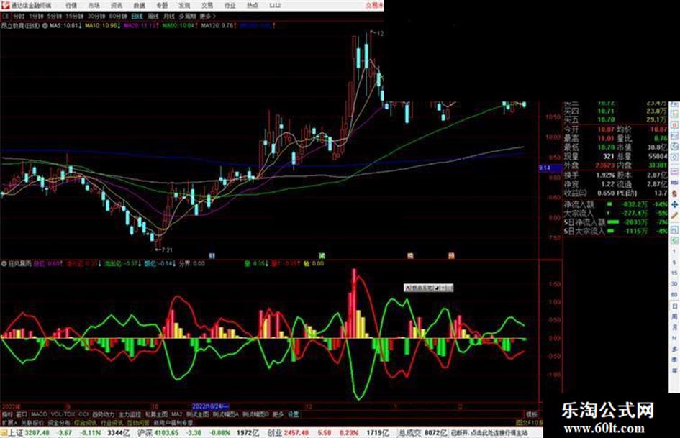Screen dimensions: 680x438
Task: Click the 周 shortcut in right sidebar
Action: tap(674, 317)
